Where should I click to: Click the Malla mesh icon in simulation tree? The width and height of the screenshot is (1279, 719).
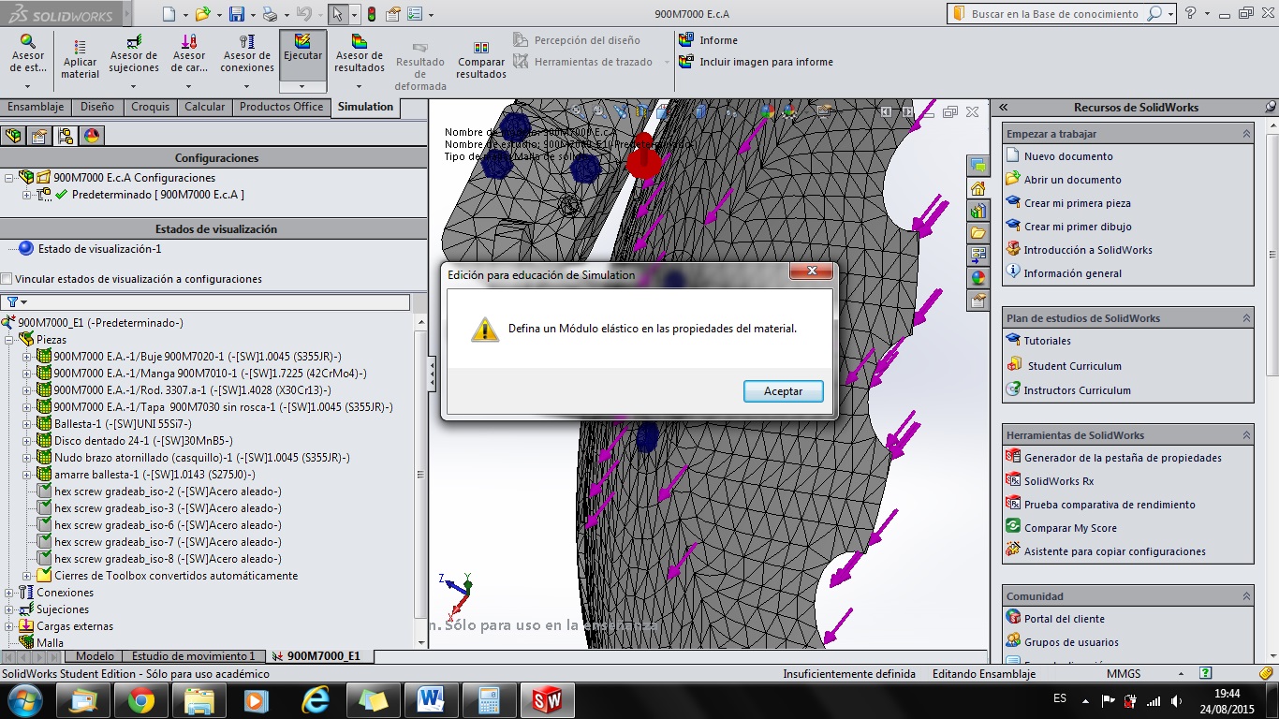pyautogui.click(x=27, y=643)
